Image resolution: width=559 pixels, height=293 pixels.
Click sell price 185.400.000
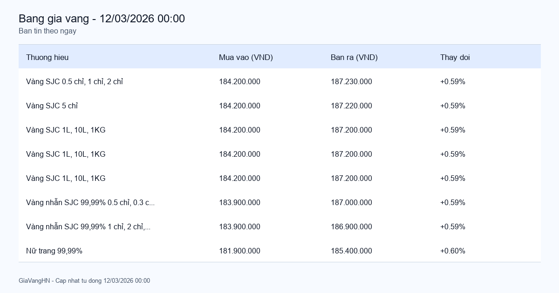click(x=351, y=251)
